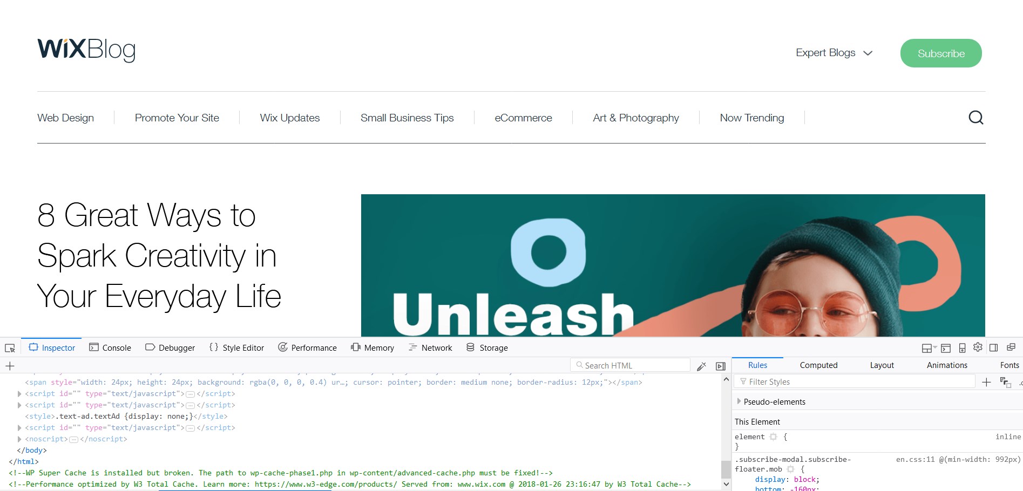Image resolution: width=1023 pixels, height=491 pixels.
Task: Open the Small Business Tips link
Action: [x=407, y=118]
